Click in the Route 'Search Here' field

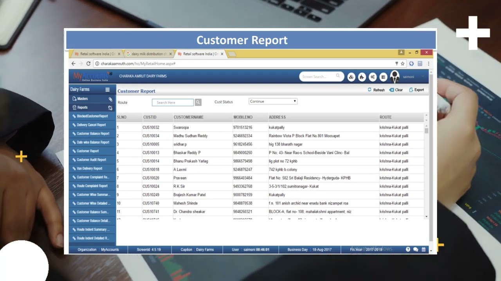173,102
